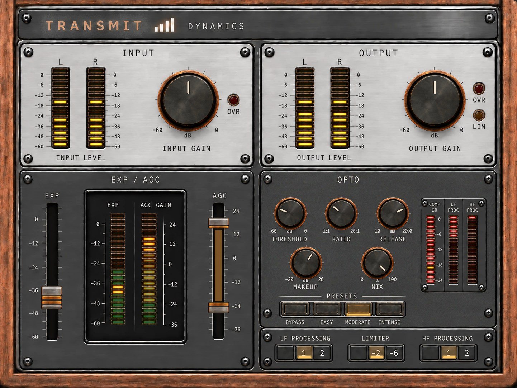The width and height of the screenshot is (517, 388).
Task: Click the Mix percentage knob
Action: pos(377,262)
